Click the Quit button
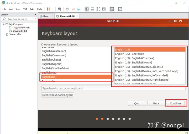Image resolution: width=189 pixels, height=134 pixels. point(137,103)
